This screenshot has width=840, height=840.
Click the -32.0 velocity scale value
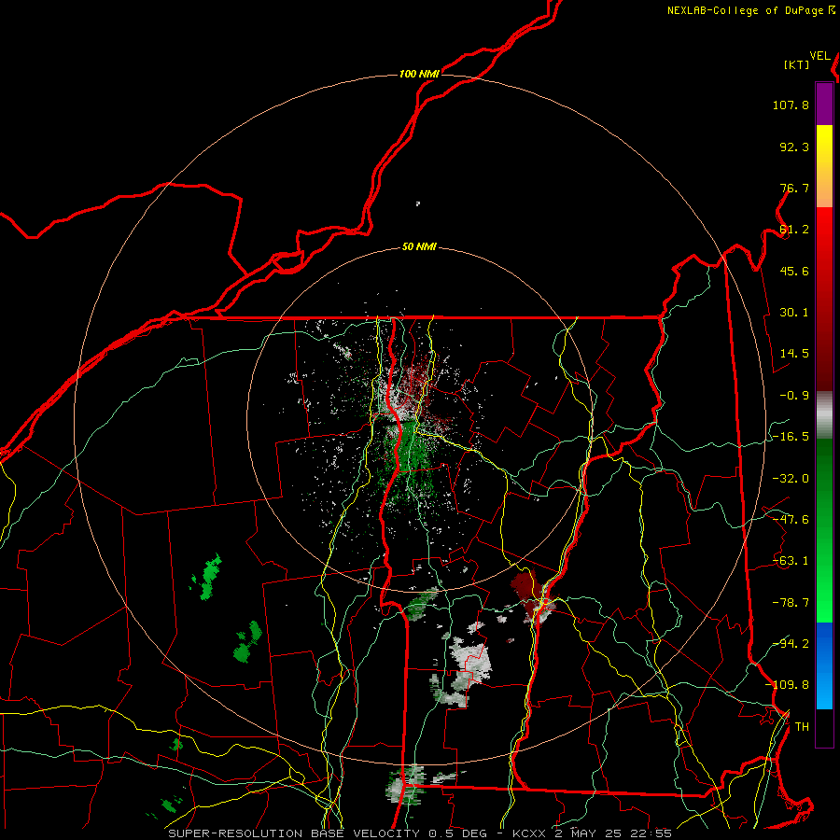791,479
